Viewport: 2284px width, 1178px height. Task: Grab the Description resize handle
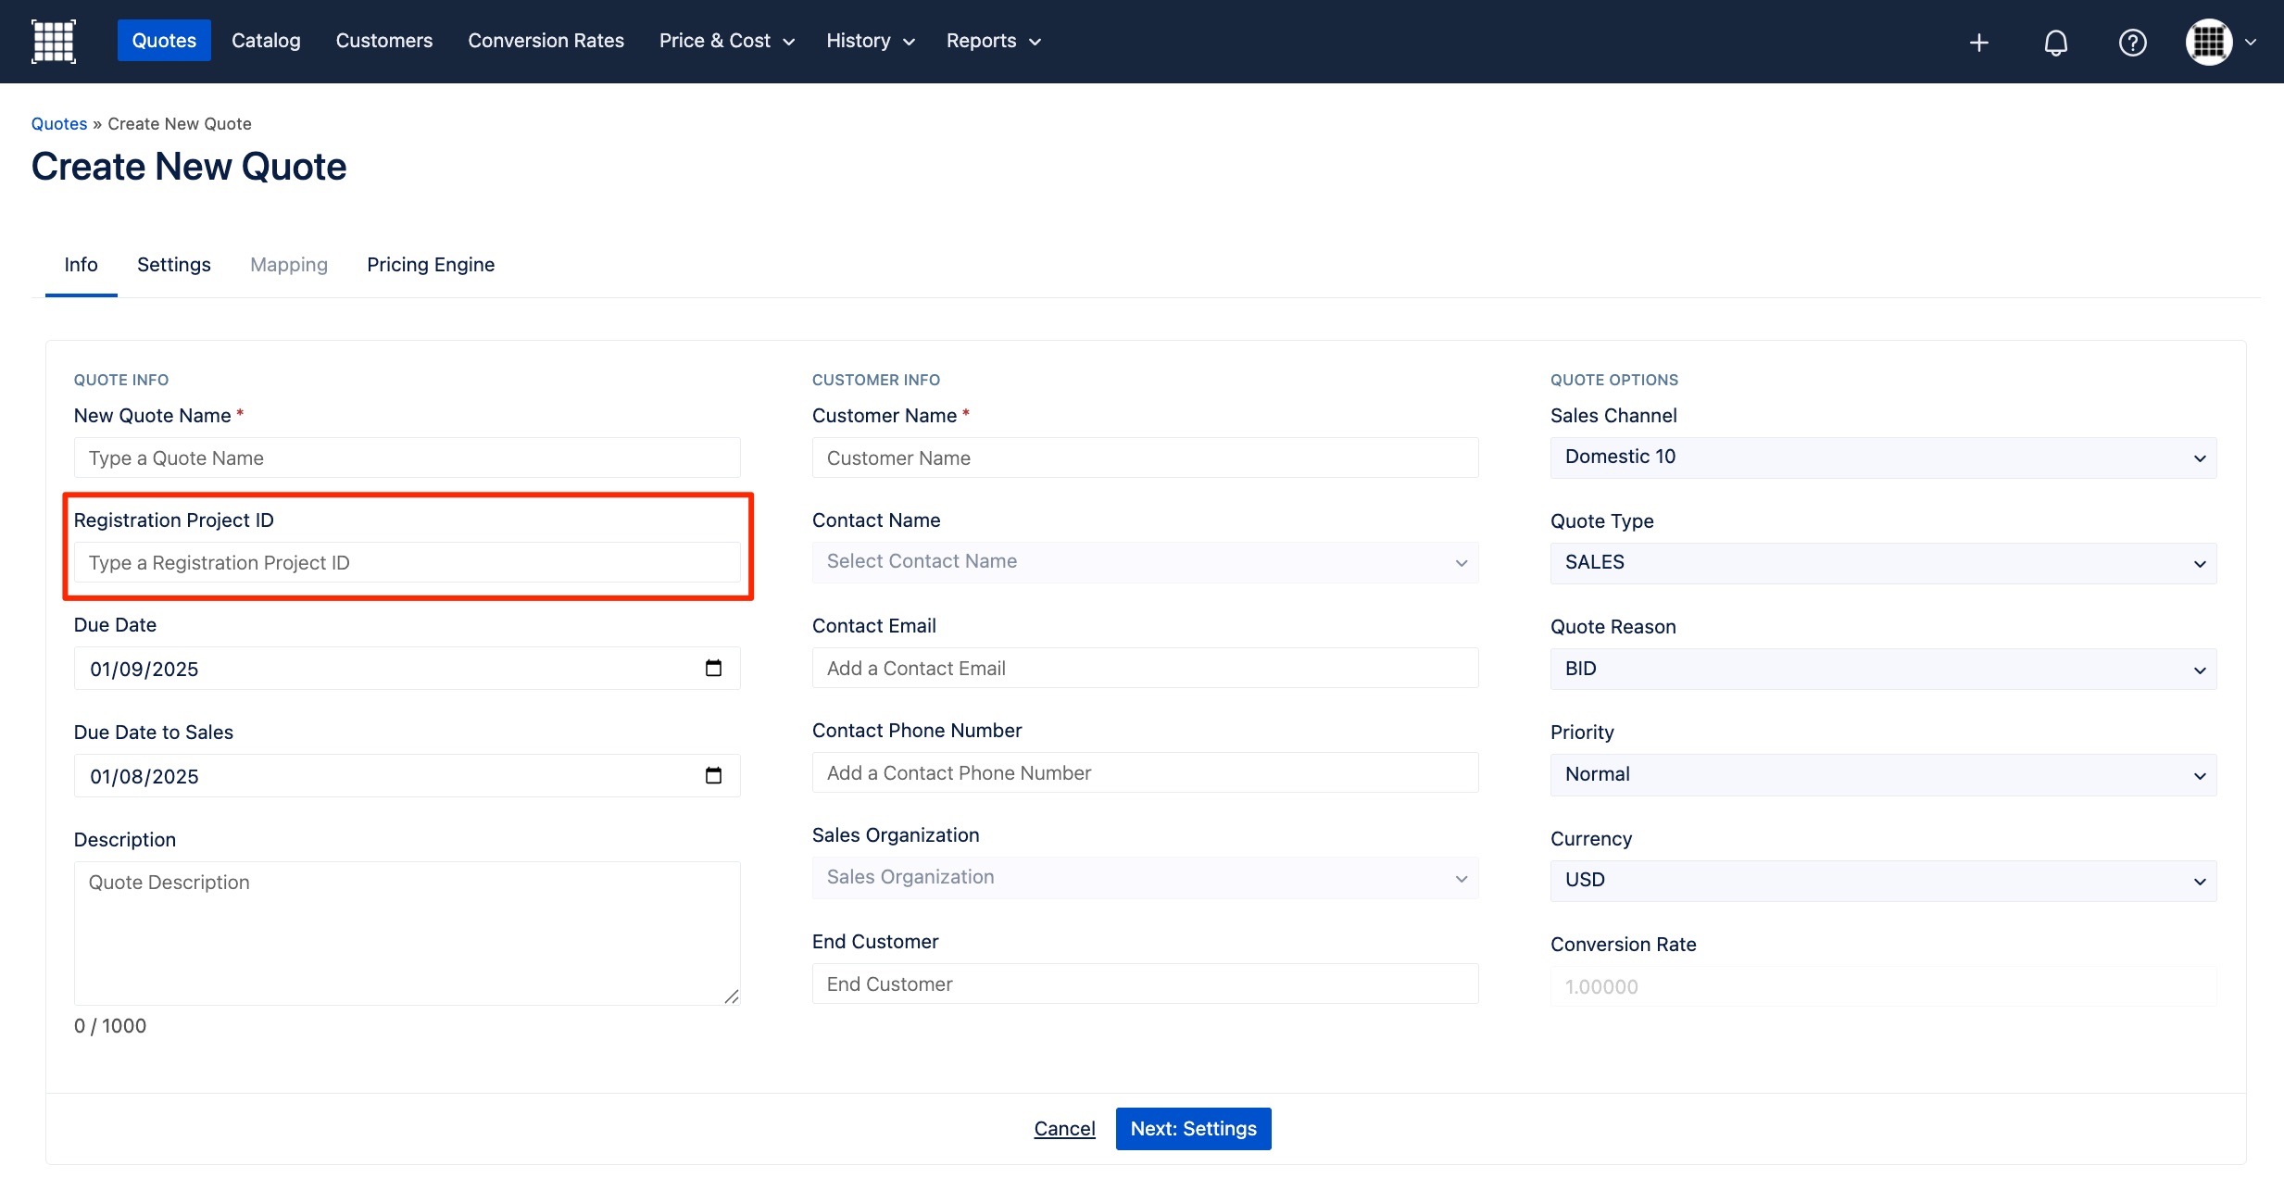click(x=731, y=996)
